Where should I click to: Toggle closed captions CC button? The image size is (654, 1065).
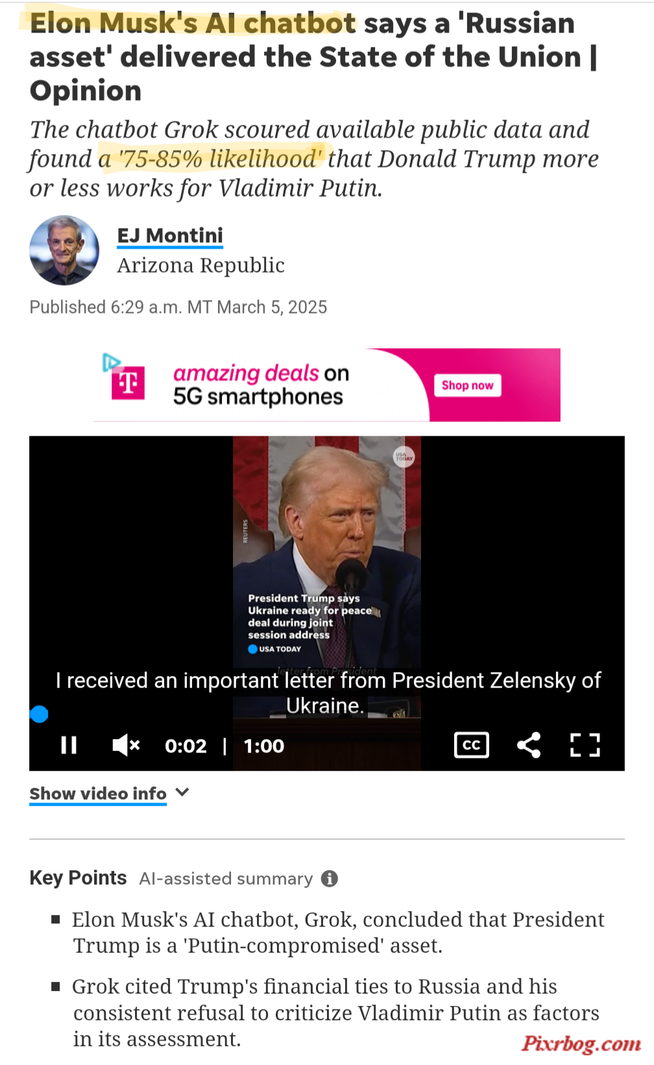[x=472, y=745]
